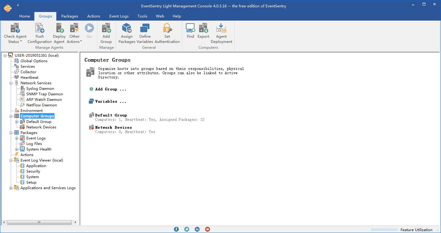Click the tree panel horizontal scrollbar
The image size is (441, 233).
(x=39, y=222)
